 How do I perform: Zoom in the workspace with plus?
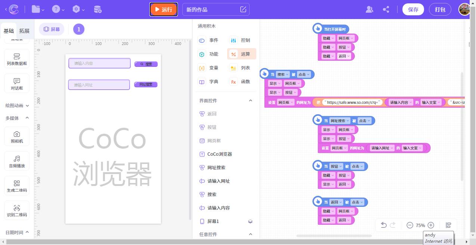point(431,225)
